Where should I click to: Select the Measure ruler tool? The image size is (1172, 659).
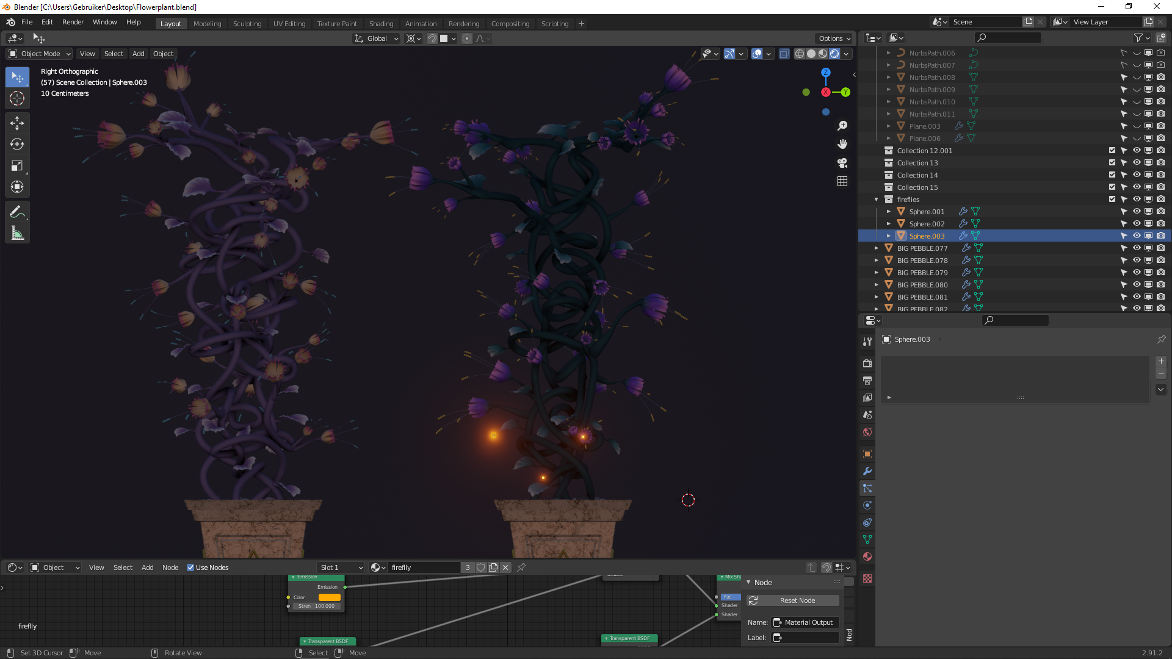17,233
